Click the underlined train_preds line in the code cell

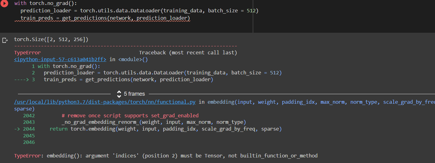tap(105, 18)
